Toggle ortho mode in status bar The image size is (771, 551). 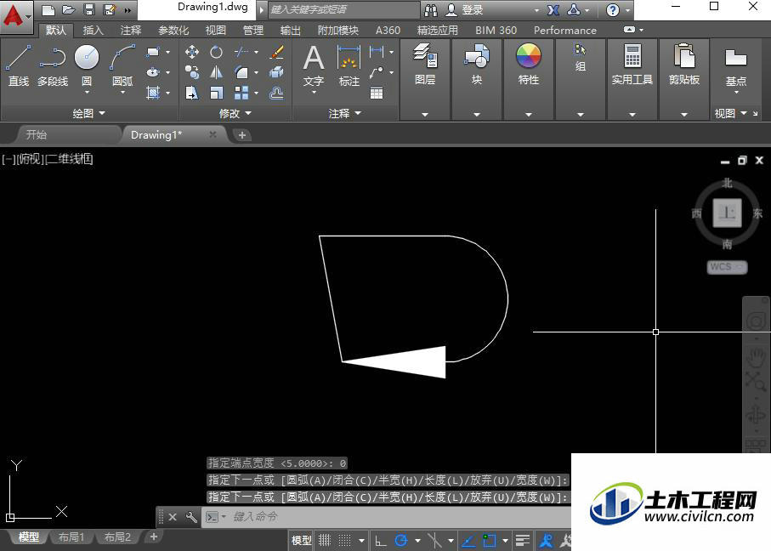[381, 540]
